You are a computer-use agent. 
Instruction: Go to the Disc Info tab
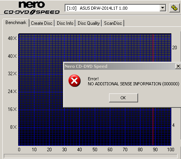coord(65,23)
